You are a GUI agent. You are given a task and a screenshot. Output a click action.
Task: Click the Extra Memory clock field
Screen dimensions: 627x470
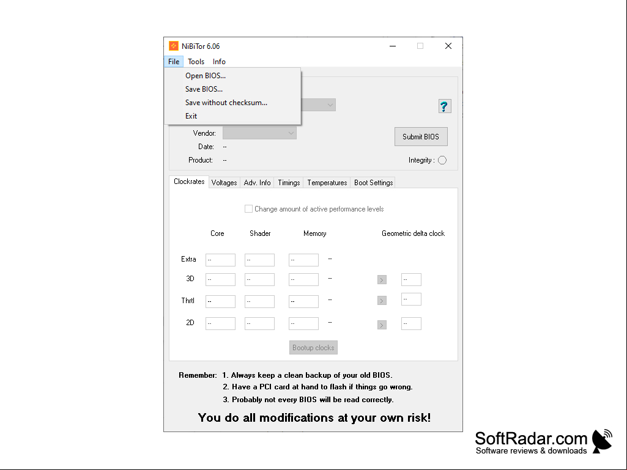[303, 260]
